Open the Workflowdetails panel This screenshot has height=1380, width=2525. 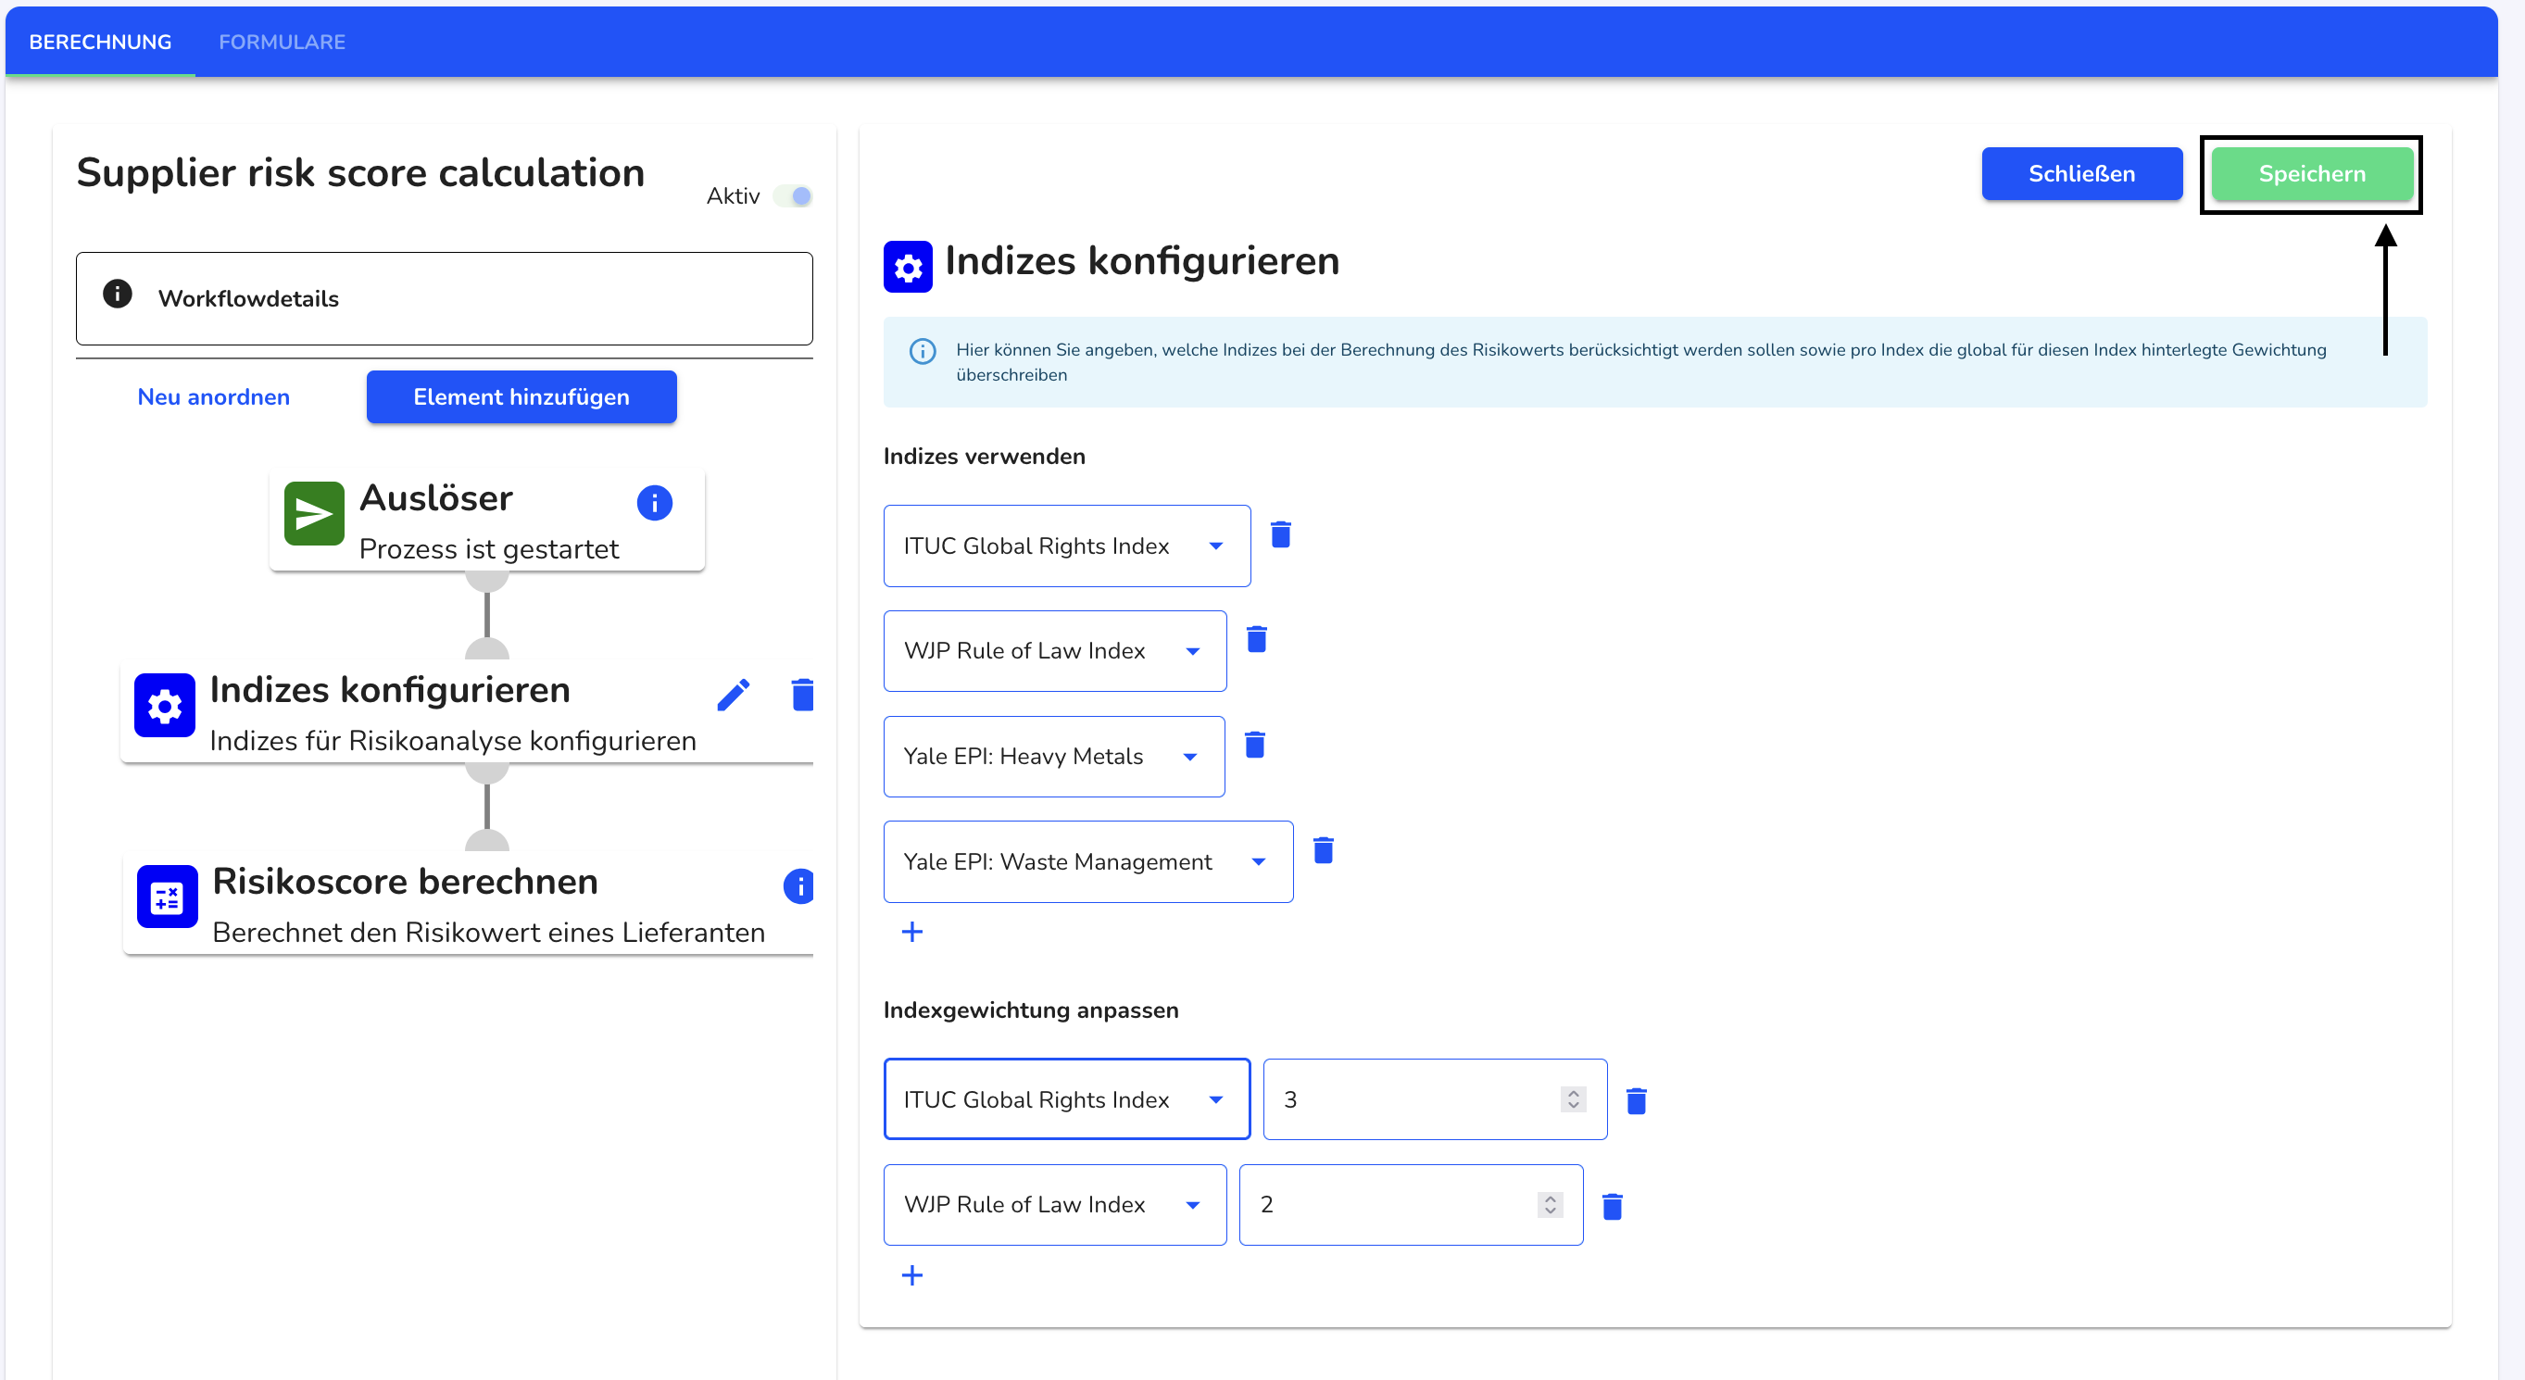[444, 299]
